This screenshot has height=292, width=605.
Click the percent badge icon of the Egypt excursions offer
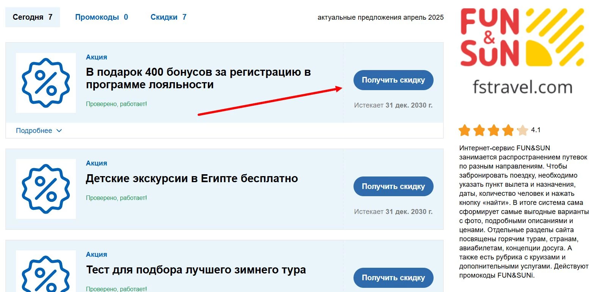point(46,189)
